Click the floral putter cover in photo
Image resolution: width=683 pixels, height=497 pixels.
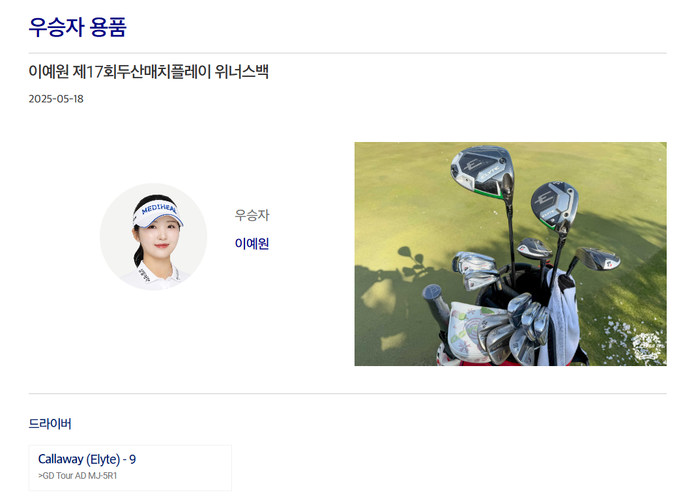[471, 327]
